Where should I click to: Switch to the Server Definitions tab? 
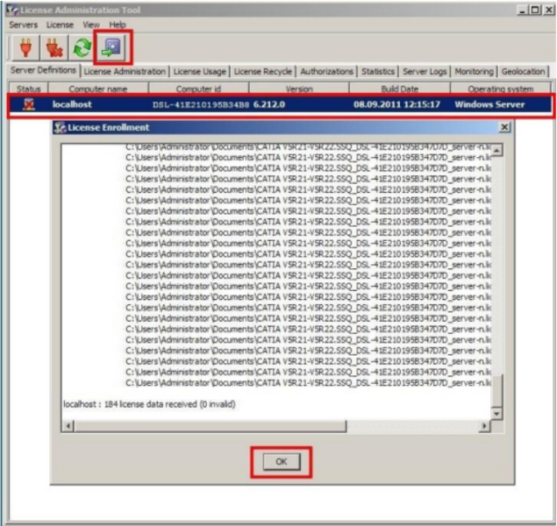(43, 70)
